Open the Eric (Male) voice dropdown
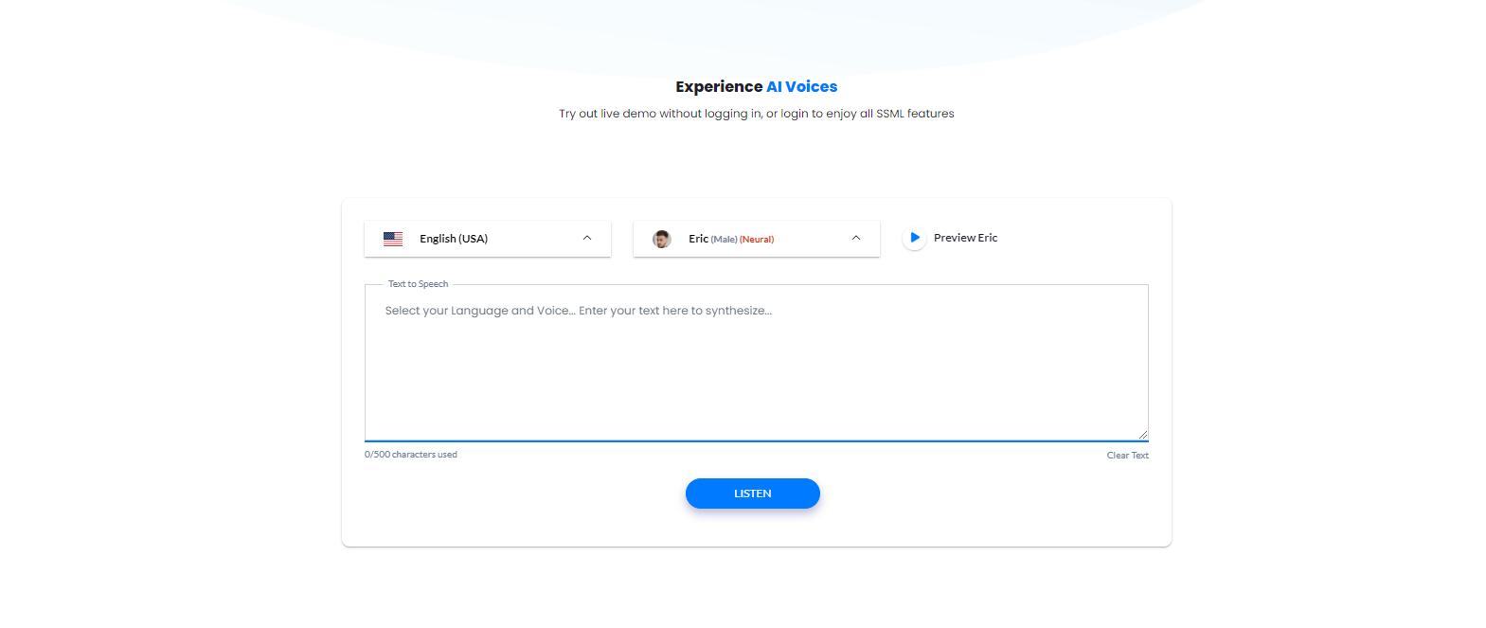 tap(757, 239)
